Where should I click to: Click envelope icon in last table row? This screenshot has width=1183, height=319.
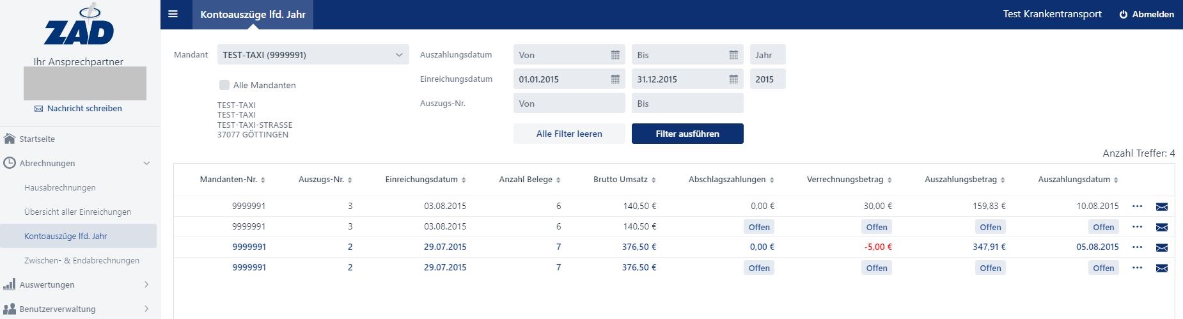pos(1162,268)
